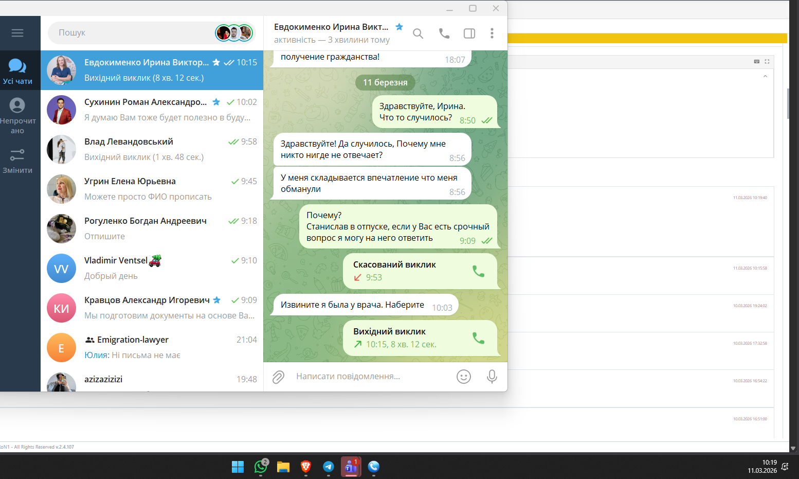
Task: Open the three-dot chat options menu
Action: [x=492, y=33]
